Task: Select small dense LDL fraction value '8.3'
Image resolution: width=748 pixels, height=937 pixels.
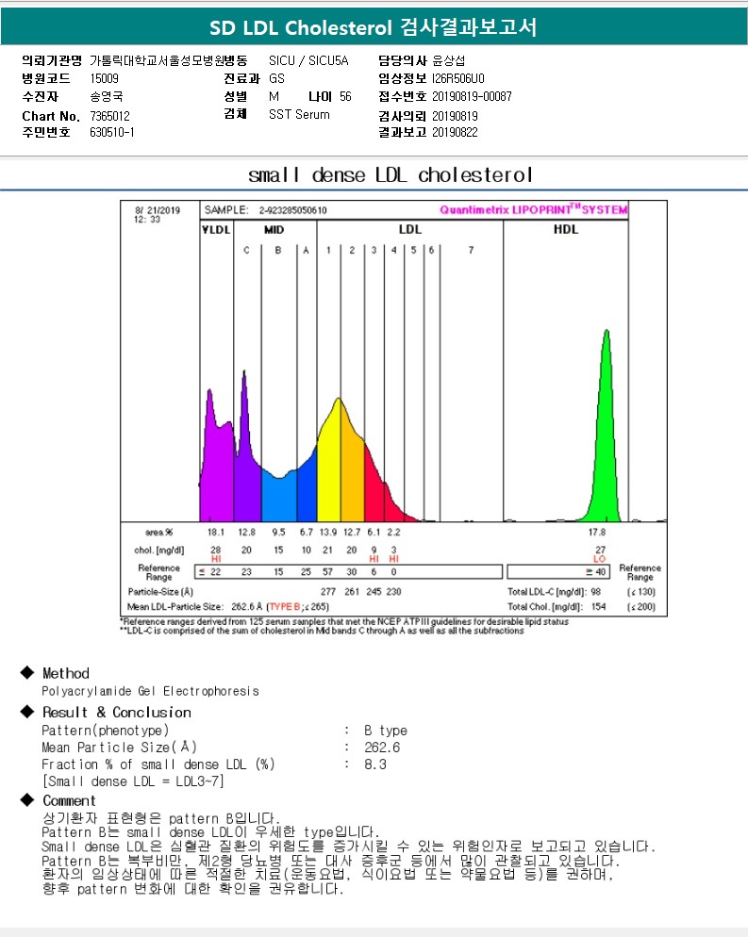Action: (x=375, y=764)
